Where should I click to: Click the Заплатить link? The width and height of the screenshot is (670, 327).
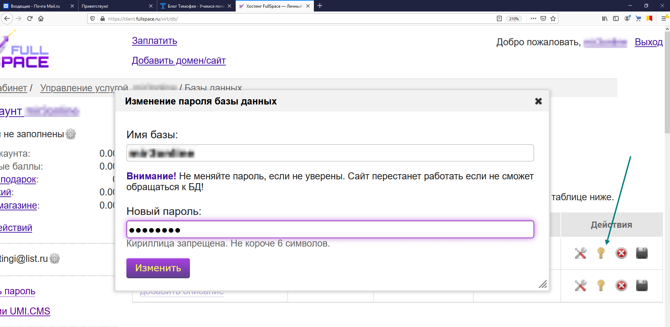click(x=154, y=41)
